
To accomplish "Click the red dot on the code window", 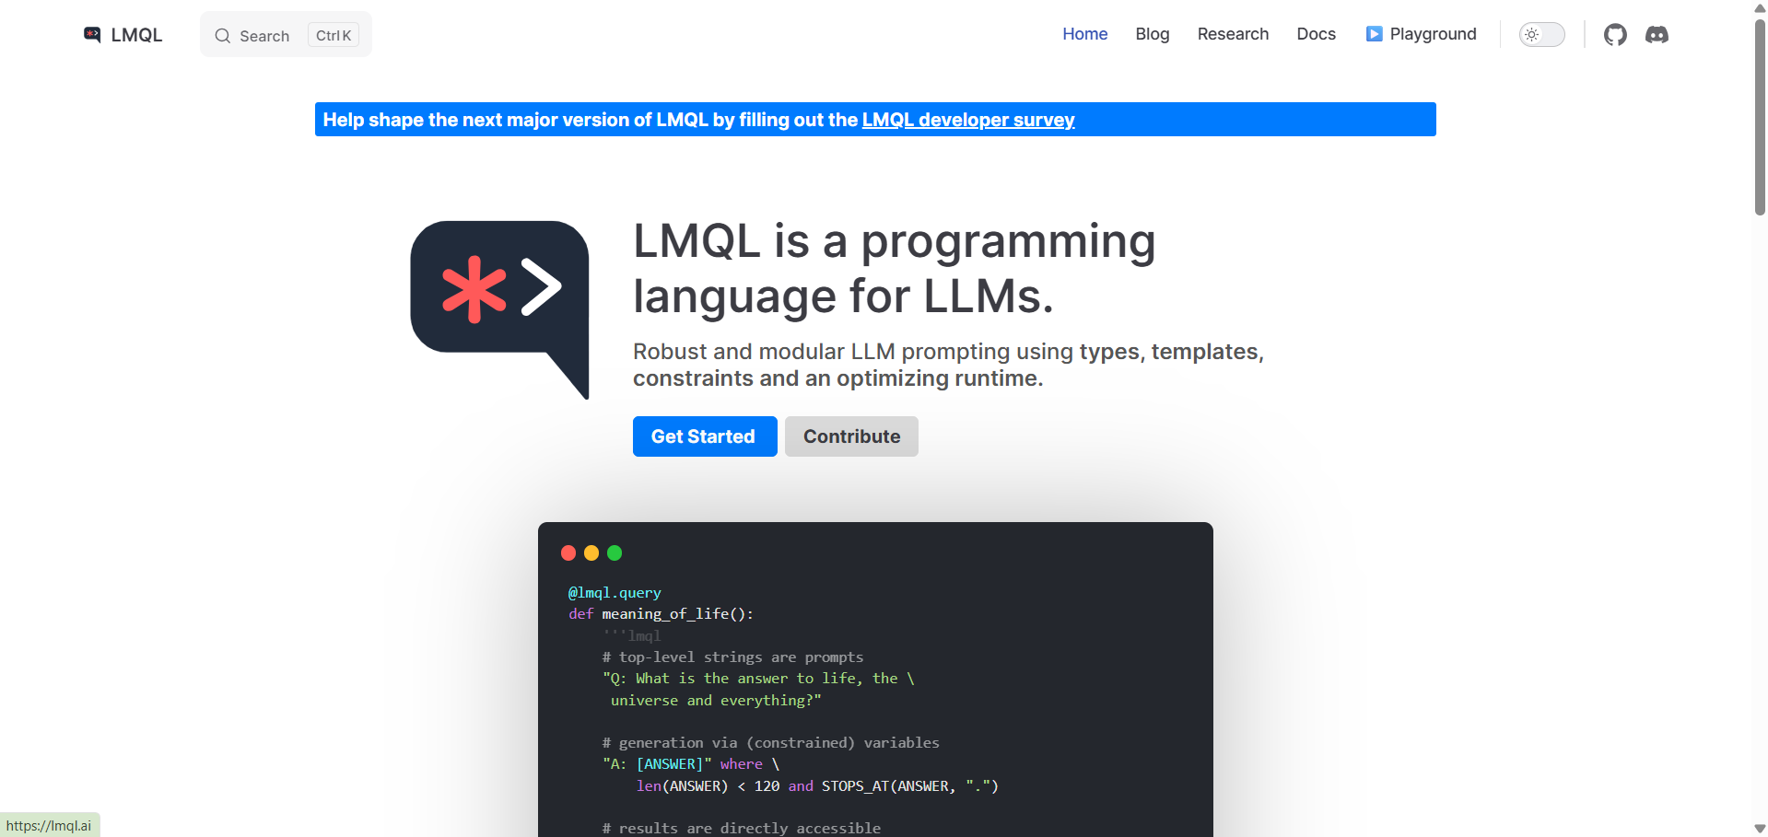I will coord(568,552).
